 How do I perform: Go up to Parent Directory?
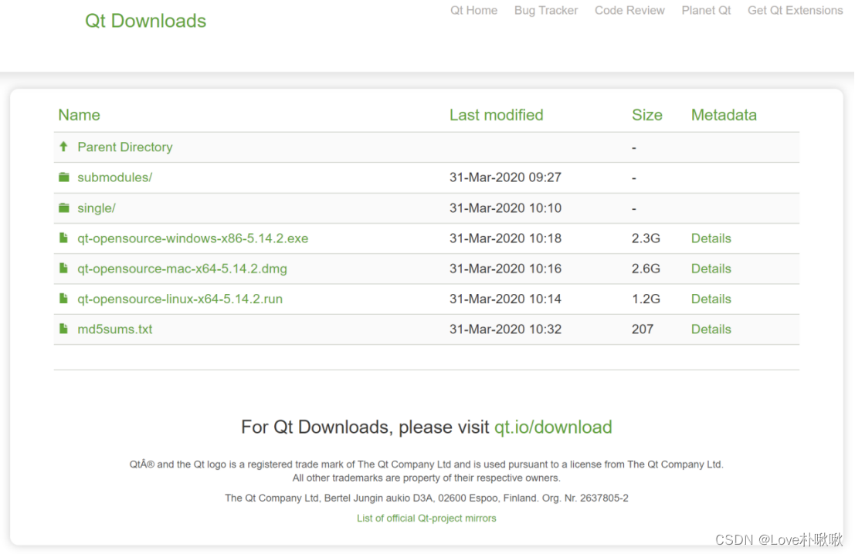click(125, 147)
